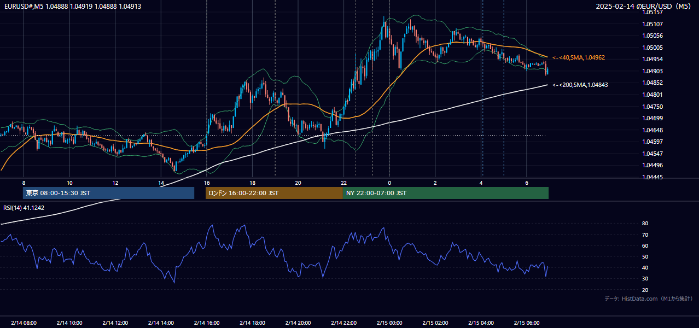Click the RSI scale value 80
The width and height of the screenshot is (699, 328).
[x=645, y=224]
